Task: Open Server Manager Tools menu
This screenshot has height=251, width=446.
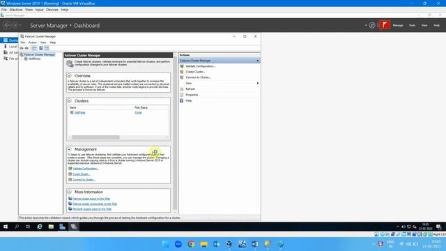Action: pos(412,25)
